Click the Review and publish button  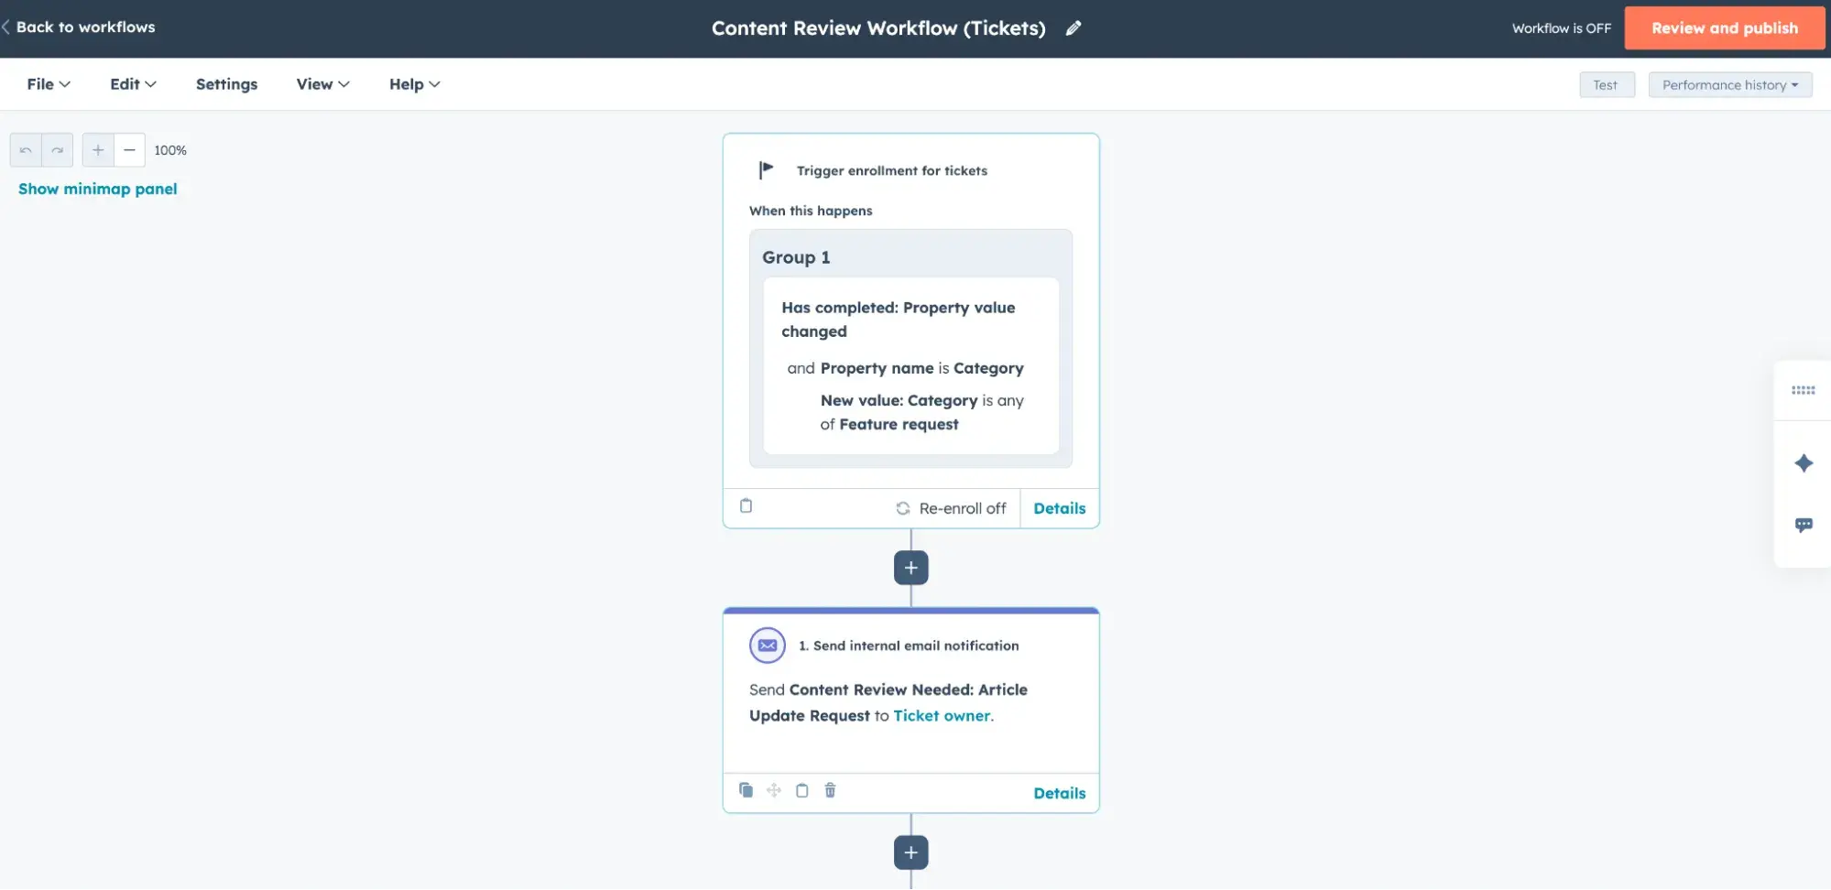(x=1724, y=28)
